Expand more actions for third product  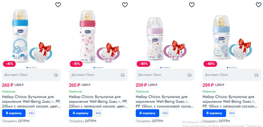click(x=165, y=113)
